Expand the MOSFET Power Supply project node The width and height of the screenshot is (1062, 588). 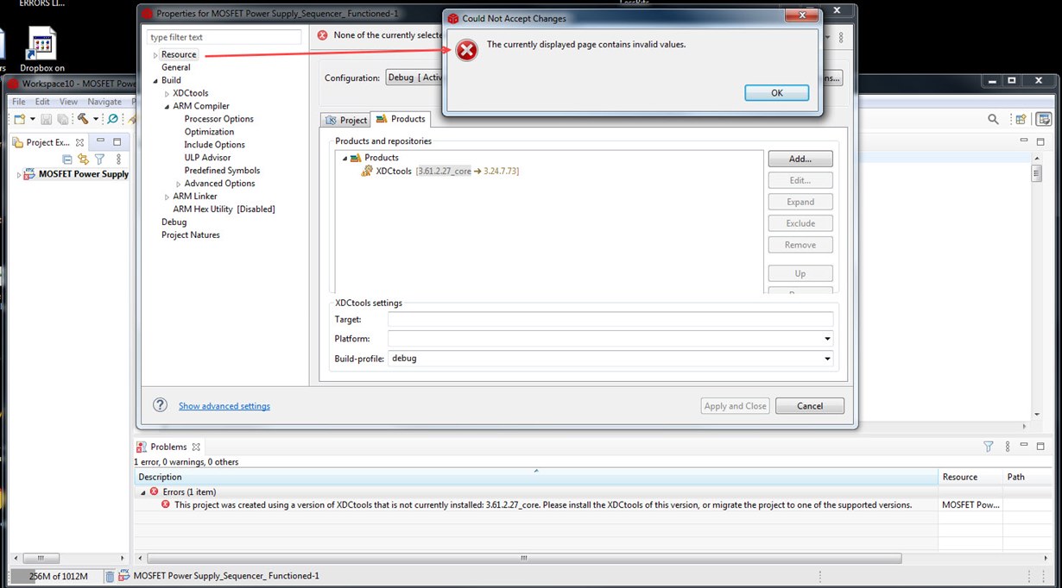coord(19,175)
